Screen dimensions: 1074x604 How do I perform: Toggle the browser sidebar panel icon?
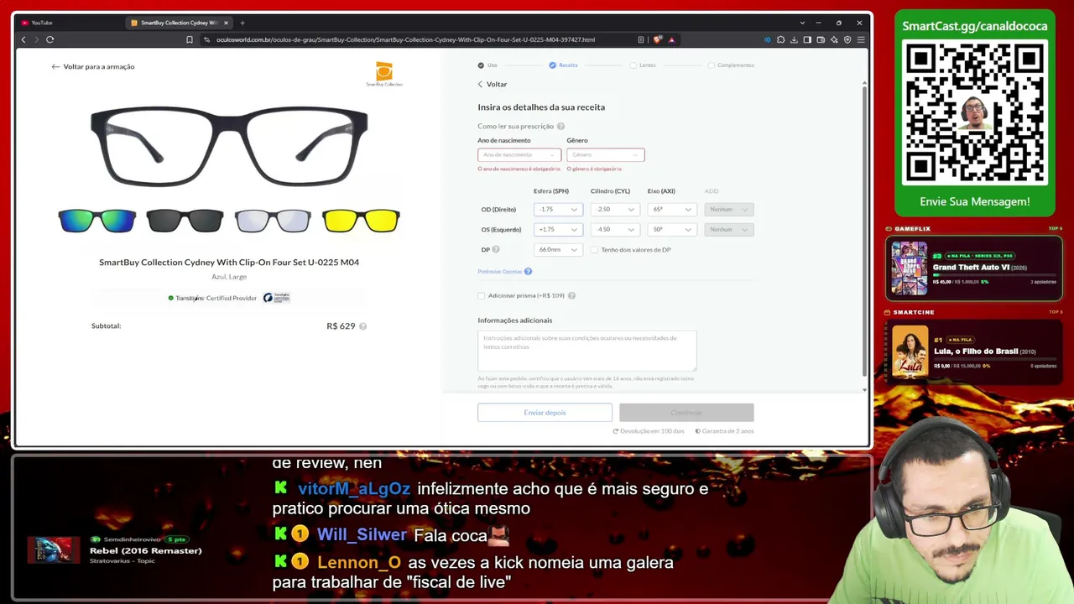pos(807,39)
